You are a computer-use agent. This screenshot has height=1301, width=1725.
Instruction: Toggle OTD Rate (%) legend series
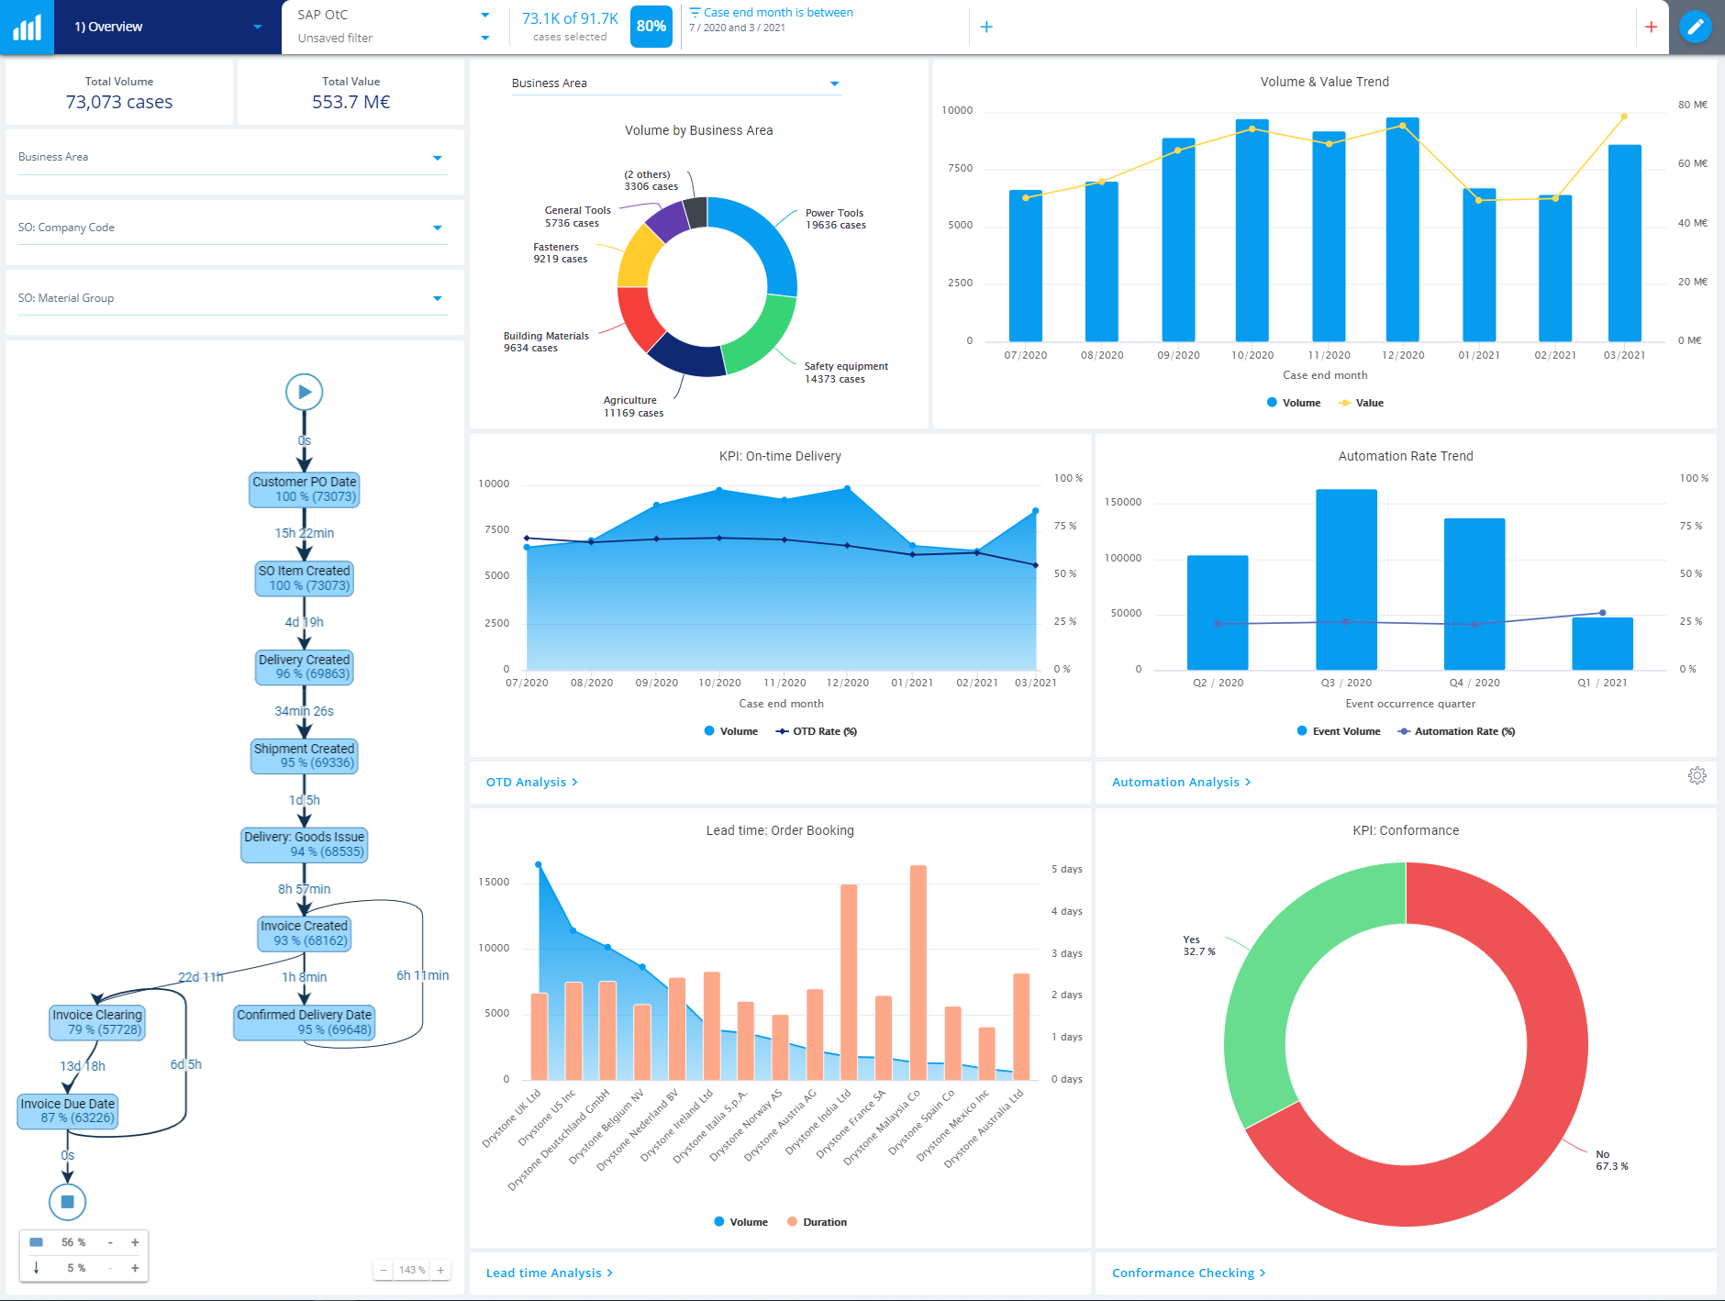coord(816,731)
